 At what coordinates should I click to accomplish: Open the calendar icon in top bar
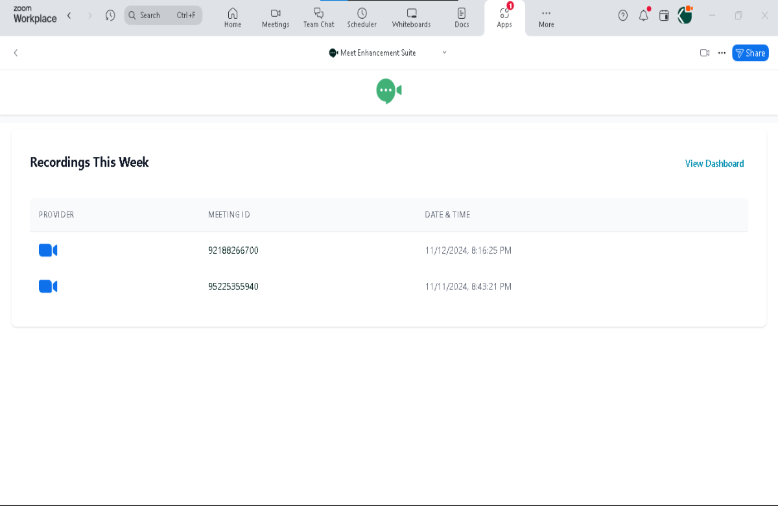[x=664, y=16]
